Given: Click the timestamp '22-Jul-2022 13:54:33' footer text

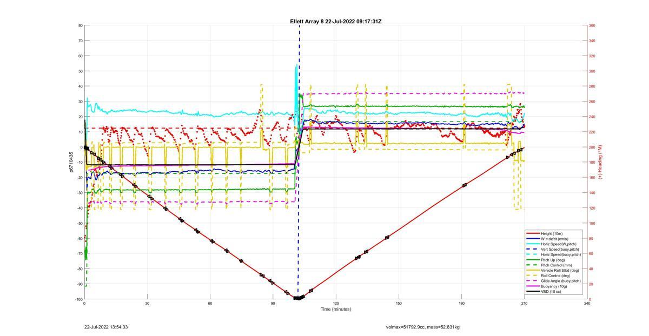Looking at the screenshot, I should [106, 327].
